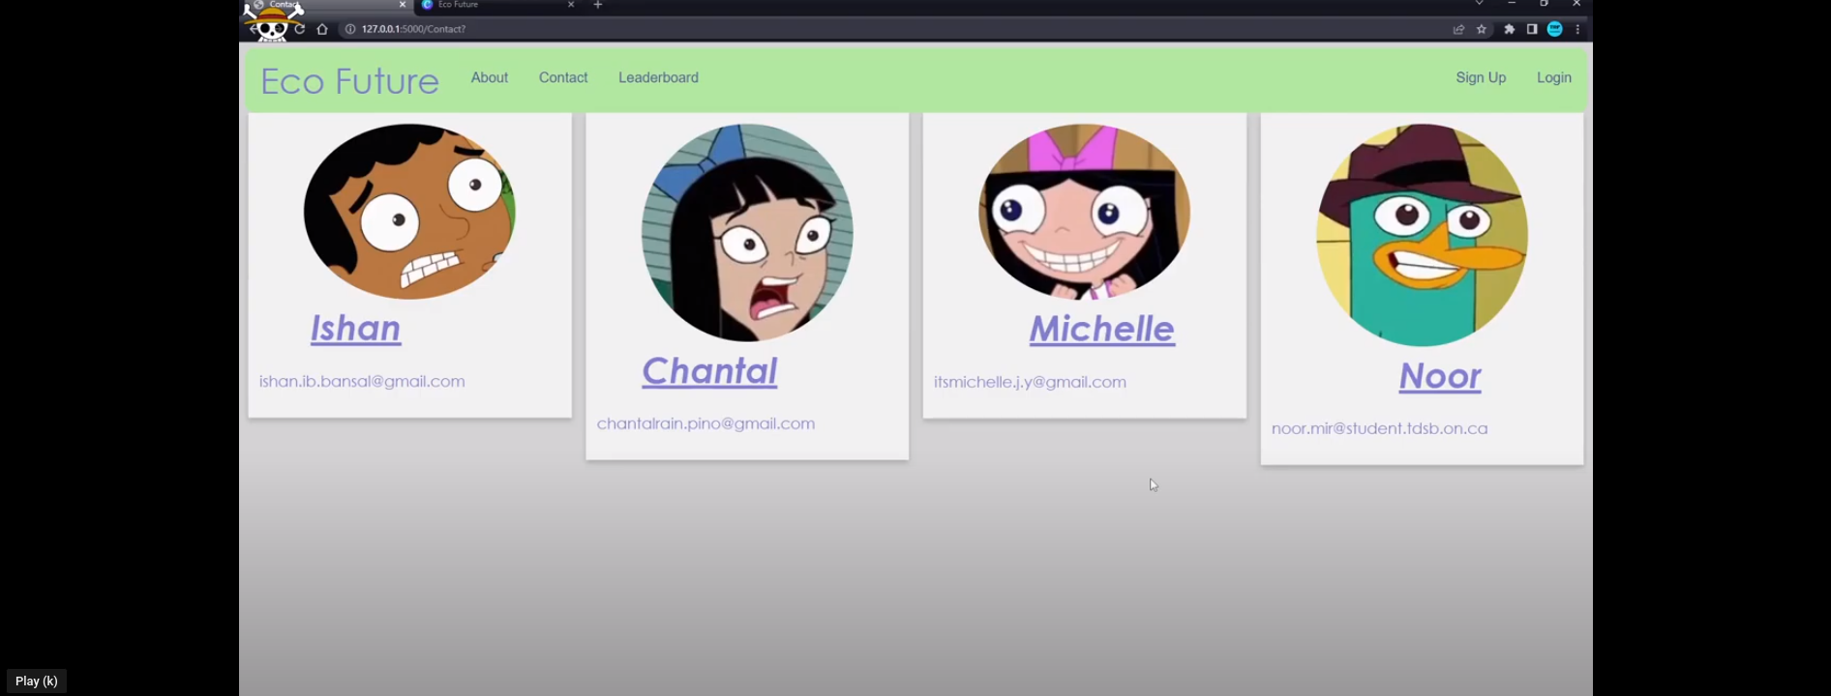The width and height of the screenshot is (1831, 696).
Task: Select email ishan.ib.bansal@gmail.com
Action: pyautogui.click(x=362, y=381)
